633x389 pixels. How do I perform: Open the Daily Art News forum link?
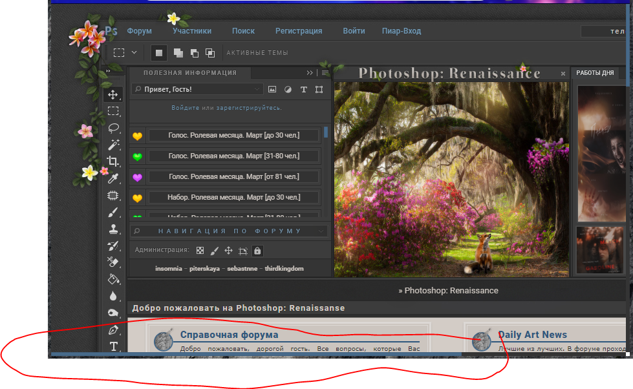click(x=533, y=335)
